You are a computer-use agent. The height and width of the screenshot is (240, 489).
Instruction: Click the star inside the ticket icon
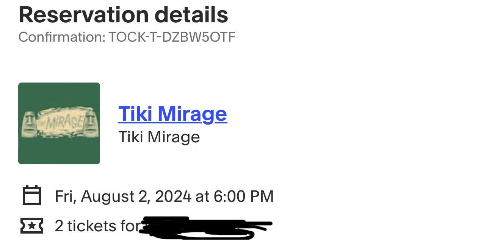32,226
